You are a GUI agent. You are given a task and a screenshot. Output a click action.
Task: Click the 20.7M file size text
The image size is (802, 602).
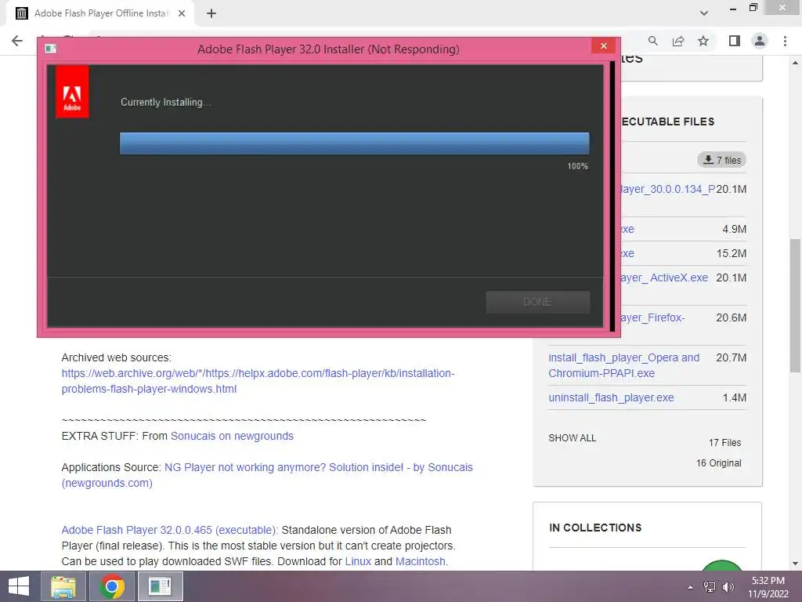coord(731,357)
